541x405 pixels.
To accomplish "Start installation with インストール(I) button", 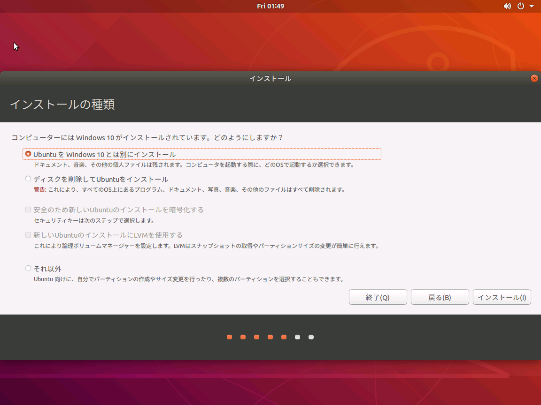I will [502, 297].
